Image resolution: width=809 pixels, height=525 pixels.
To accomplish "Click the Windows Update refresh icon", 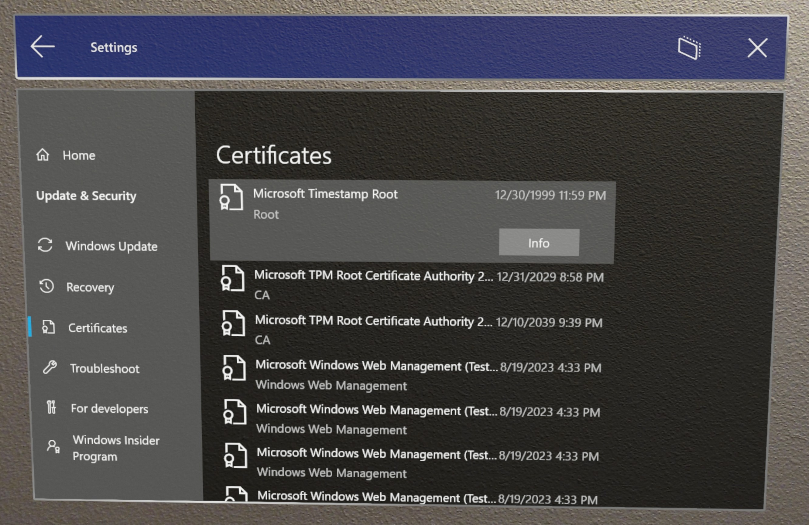I will (46, 246).
